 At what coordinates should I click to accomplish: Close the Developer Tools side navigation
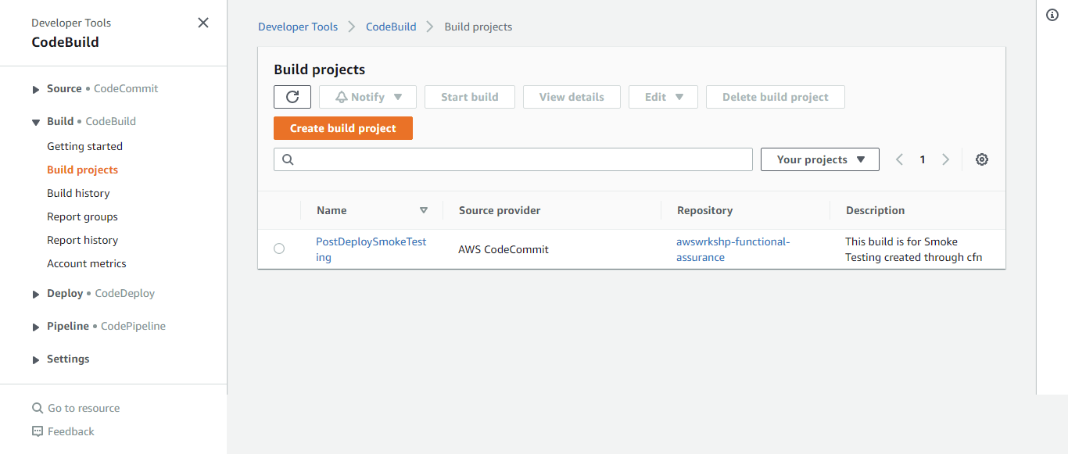tap(203, 23)
